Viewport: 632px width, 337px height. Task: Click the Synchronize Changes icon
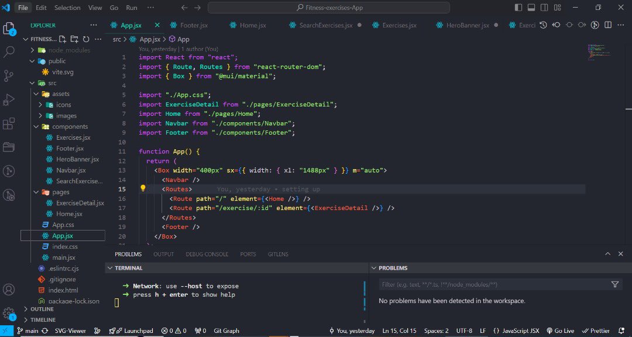pos(44,331)
